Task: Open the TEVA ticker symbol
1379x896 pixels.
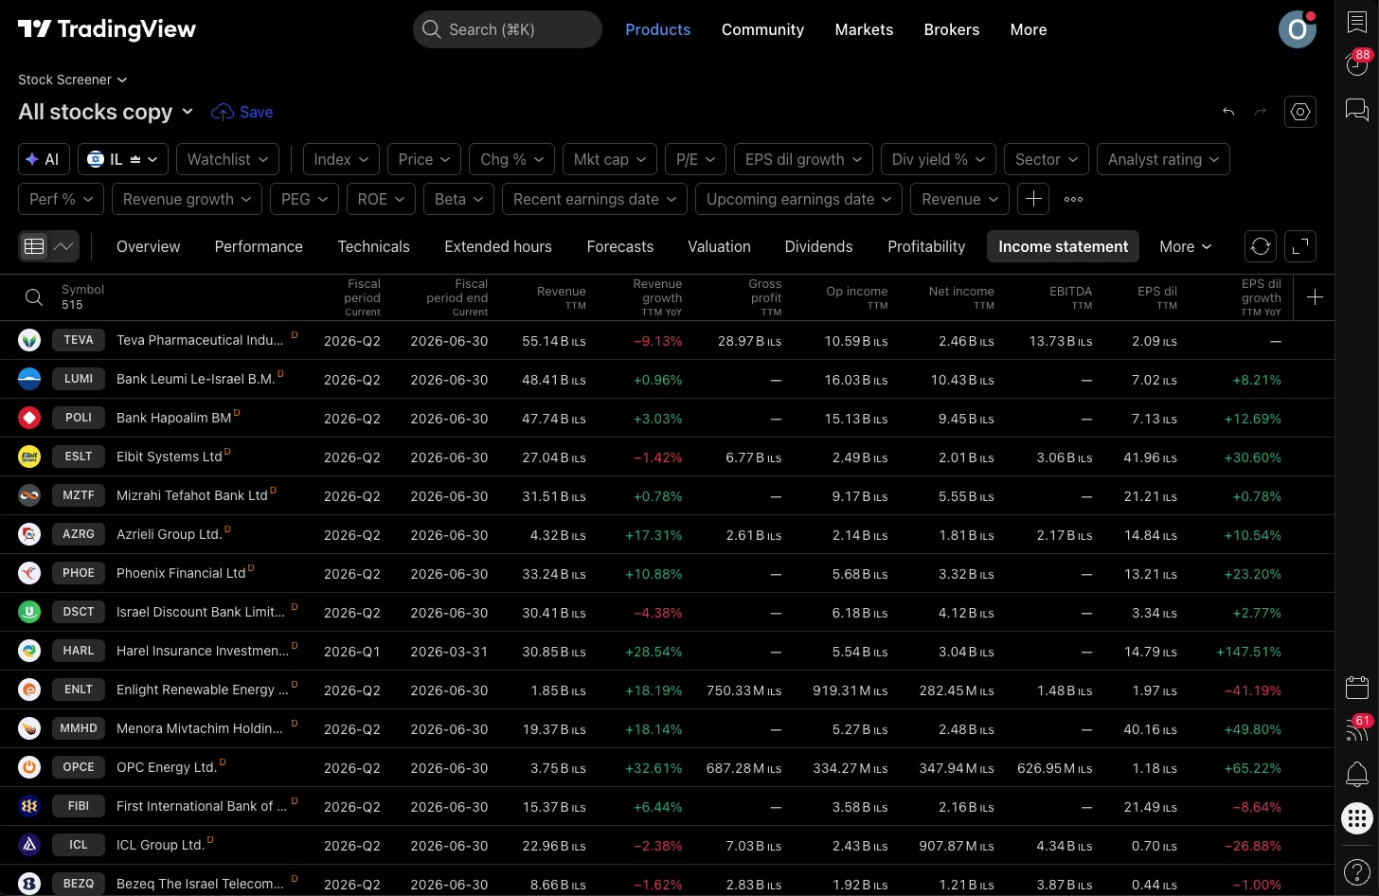Action: click(x=79, y=340)
